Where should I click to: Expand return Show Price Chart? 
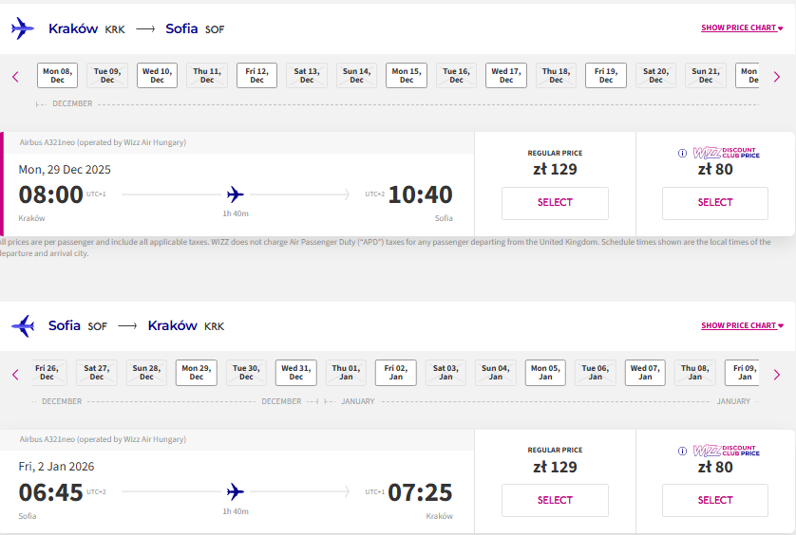coord(742,325)
